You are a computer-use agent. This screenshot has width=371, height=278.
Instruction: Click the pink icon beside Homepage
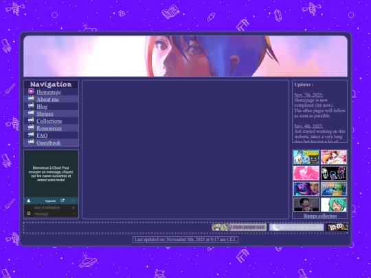31,91
